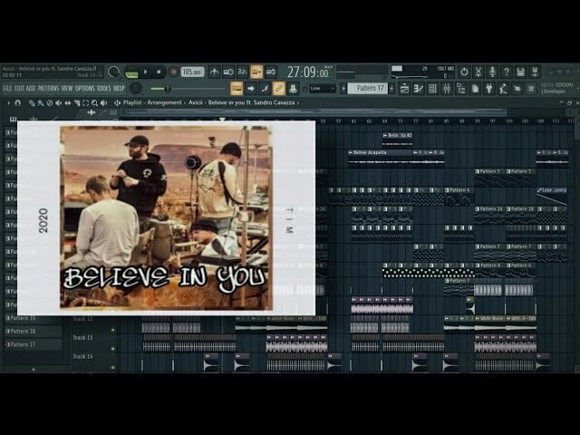Select the playlist paint brush tool
This screenshot has width=580, height=435.
[41, 102]
